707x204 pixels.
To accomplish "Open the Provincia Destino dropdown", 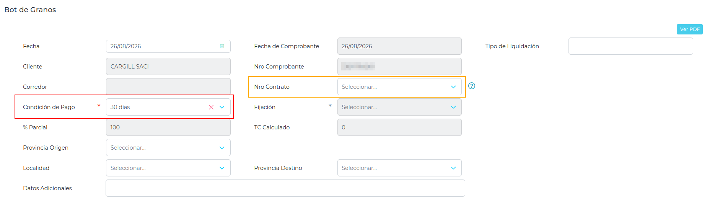I will point(399,168).
